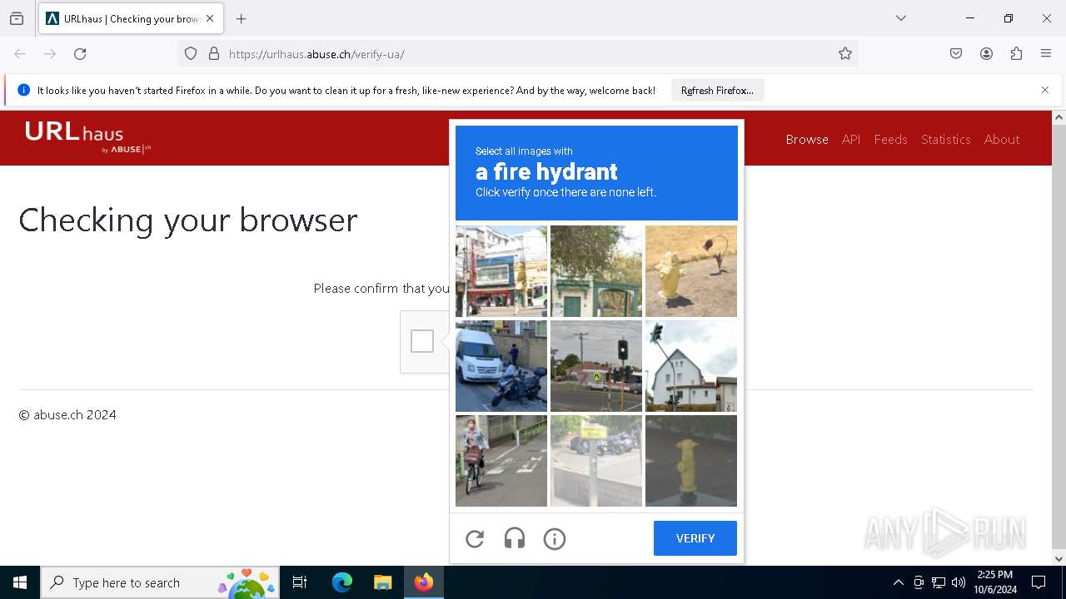Viewport: 1066px width, 599px height.
Task: Select the black traffic light intersection tile
Action: (596, 366)
